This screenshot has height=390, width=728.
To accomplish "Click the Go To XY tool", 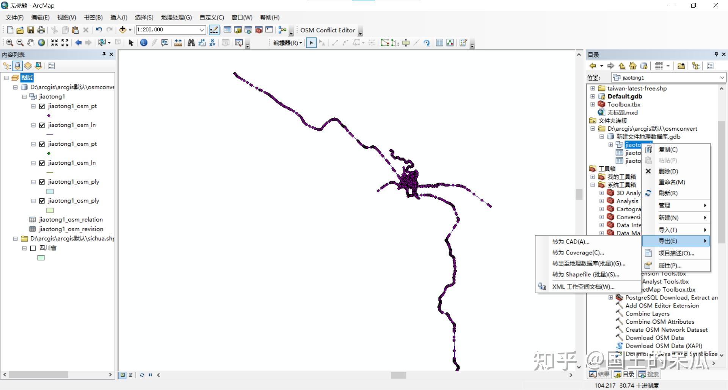I will pos(212,42).
